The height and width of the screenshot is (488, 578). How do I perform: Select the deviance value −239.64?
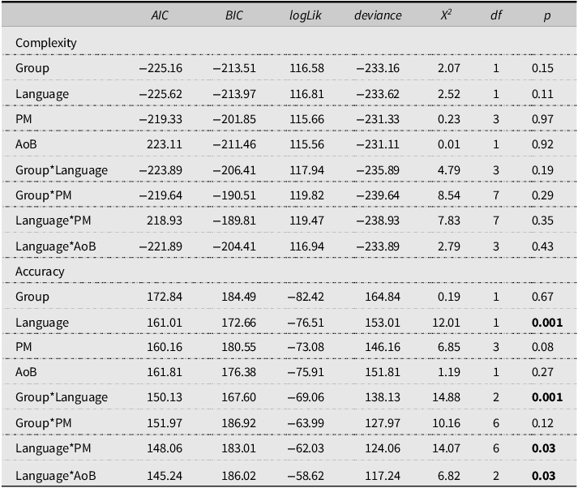tap(378, 195)
